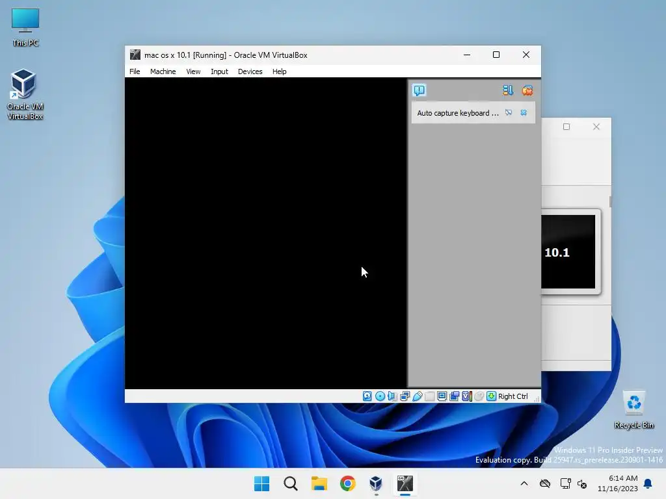This screenshot has width=666, height=499.
Task: Expand the system tray hidden icons chevron
Action: 524,483
